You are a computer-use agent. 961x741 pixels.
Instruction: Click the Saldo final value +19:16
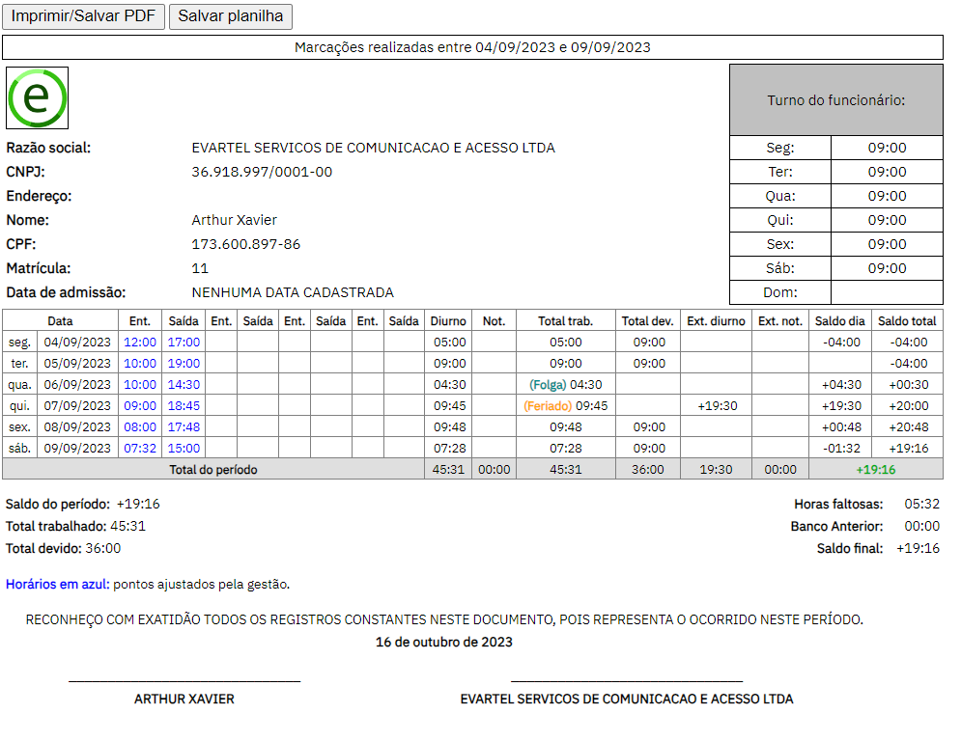pos(918,548)
